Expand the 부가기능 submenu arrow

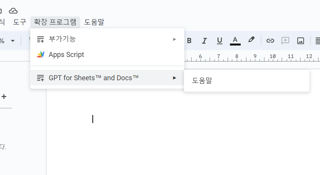click(174, 39)
